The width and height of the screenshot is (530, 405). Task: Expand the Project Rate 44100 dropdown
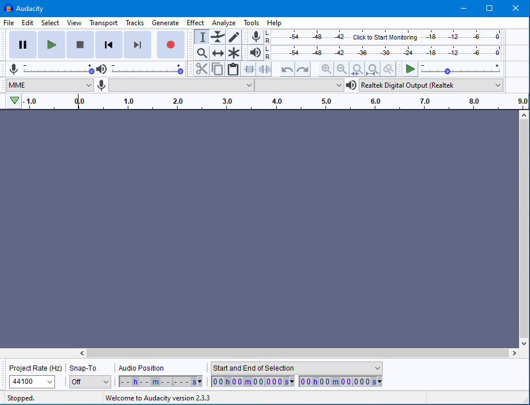coord(32,382)
